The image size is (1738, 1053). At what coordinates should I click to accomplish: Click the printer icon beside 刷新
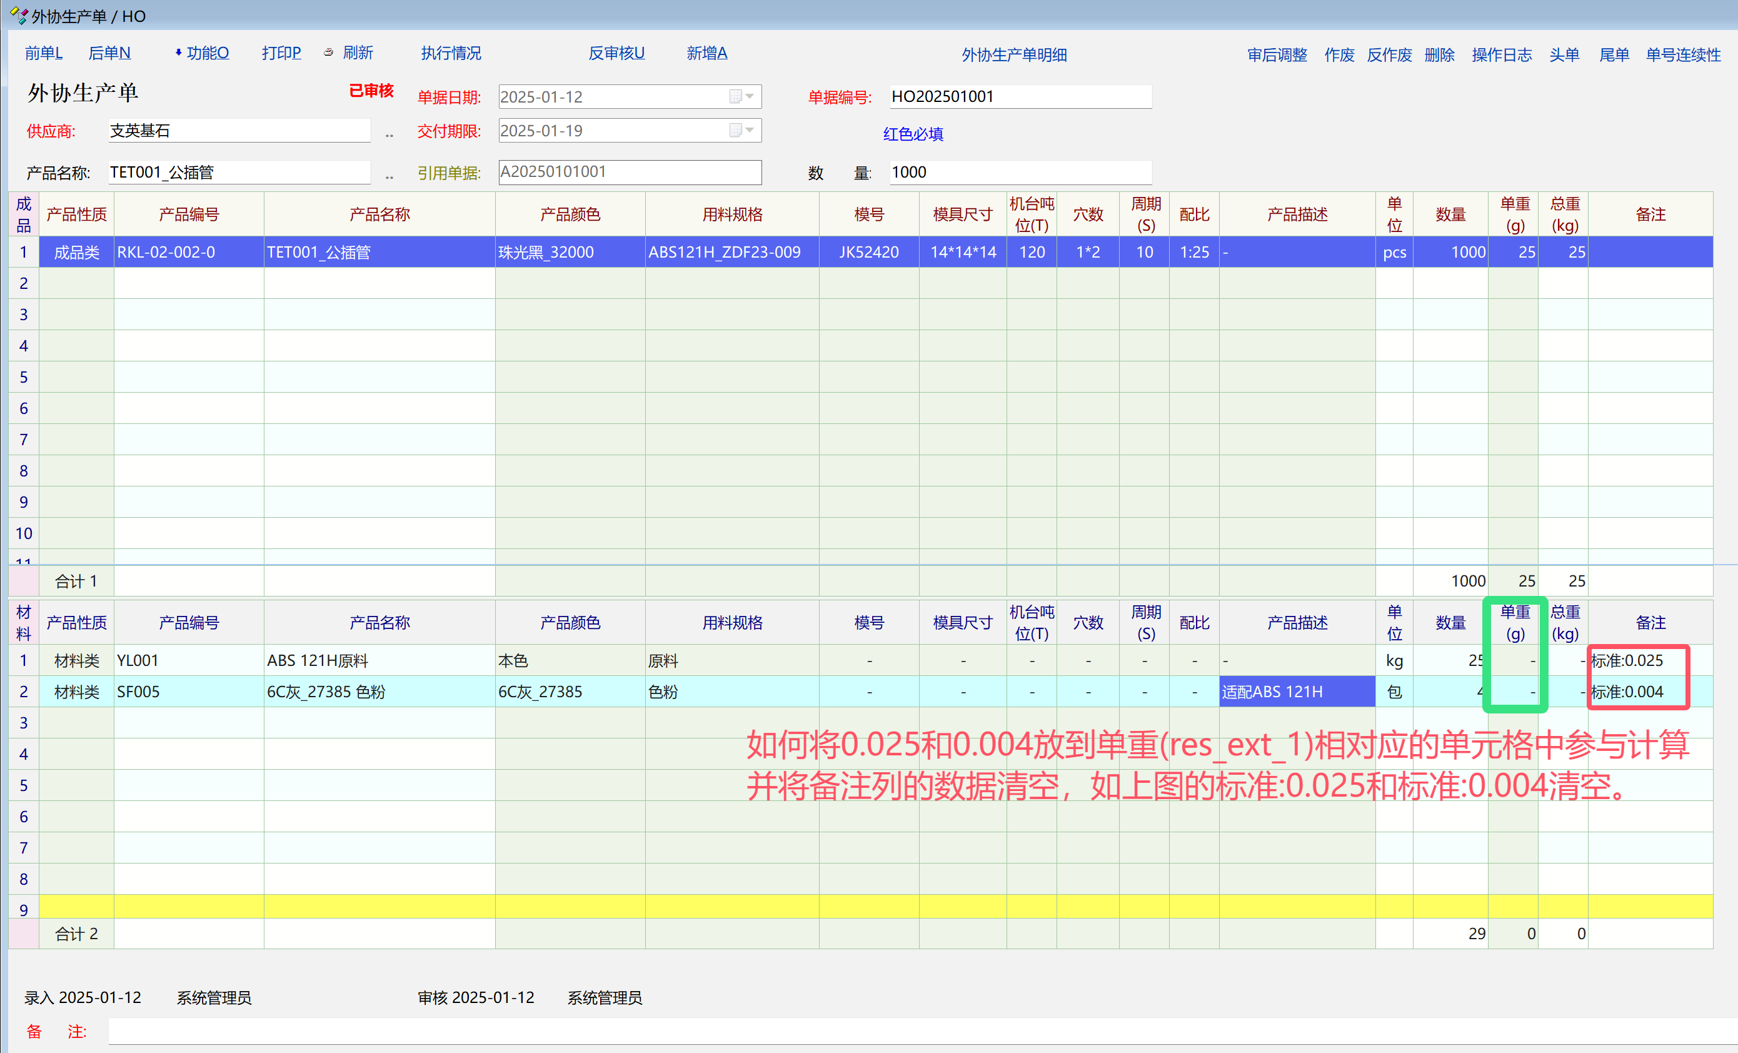(328, 52)
